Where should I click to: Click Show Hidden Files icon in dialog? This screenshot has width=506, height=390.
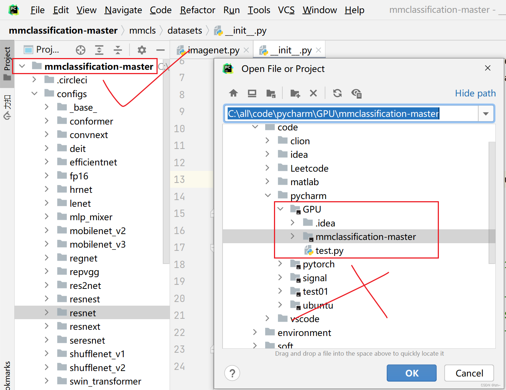coord(356,93)
